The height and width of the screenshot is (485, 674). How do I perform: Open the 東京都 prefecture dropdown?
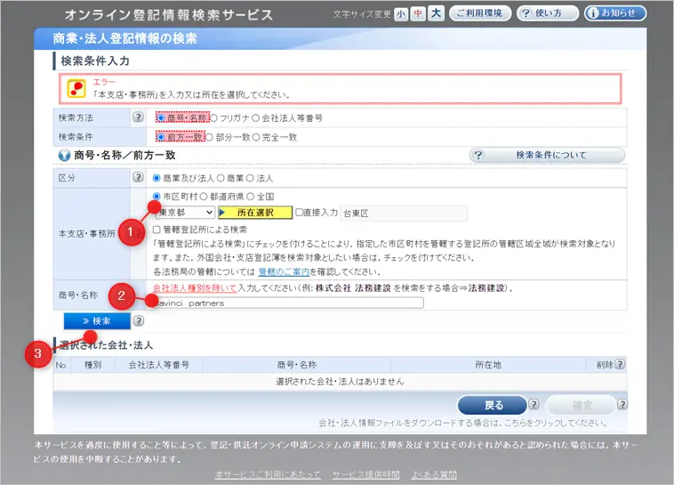pos(185,213)
